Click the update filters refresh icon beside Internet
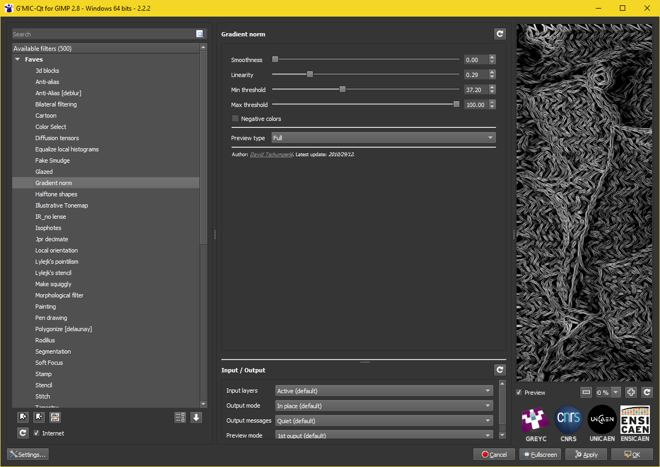Image resolution: width=660 pixels, height=467 pixels. click(23, 433)
